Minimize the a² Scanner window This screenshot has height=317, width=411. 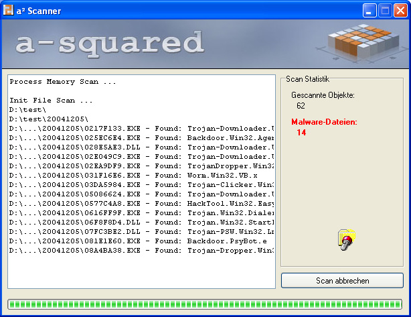pos(369,11)
